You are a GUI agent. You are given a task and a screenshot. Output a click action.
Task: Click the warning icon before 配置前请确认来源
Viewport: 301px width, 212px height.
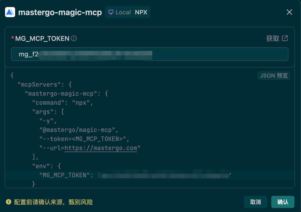pos(9,202)
